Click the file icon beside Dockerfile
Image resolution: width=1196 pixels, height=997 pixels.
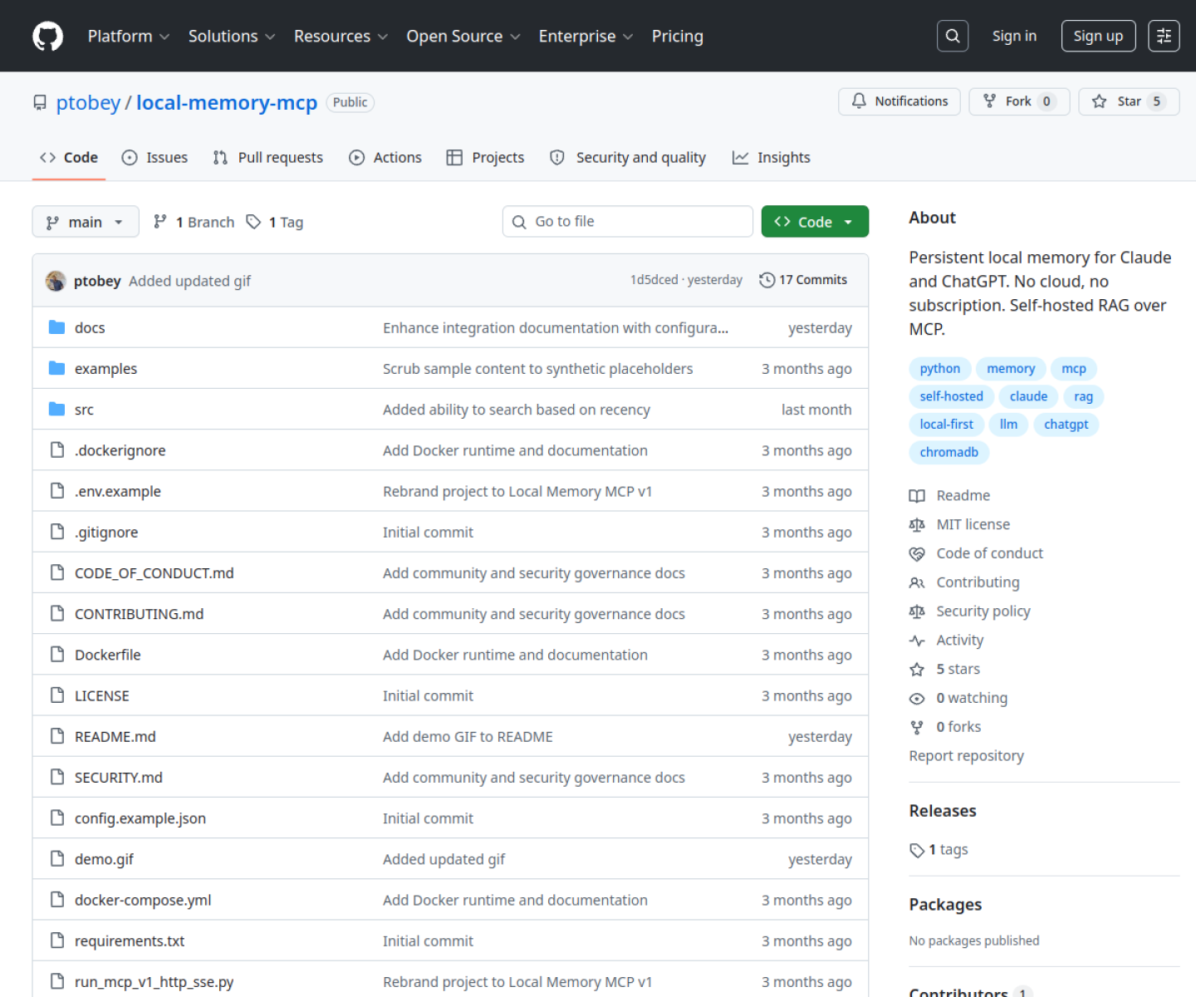click(56, 655)
